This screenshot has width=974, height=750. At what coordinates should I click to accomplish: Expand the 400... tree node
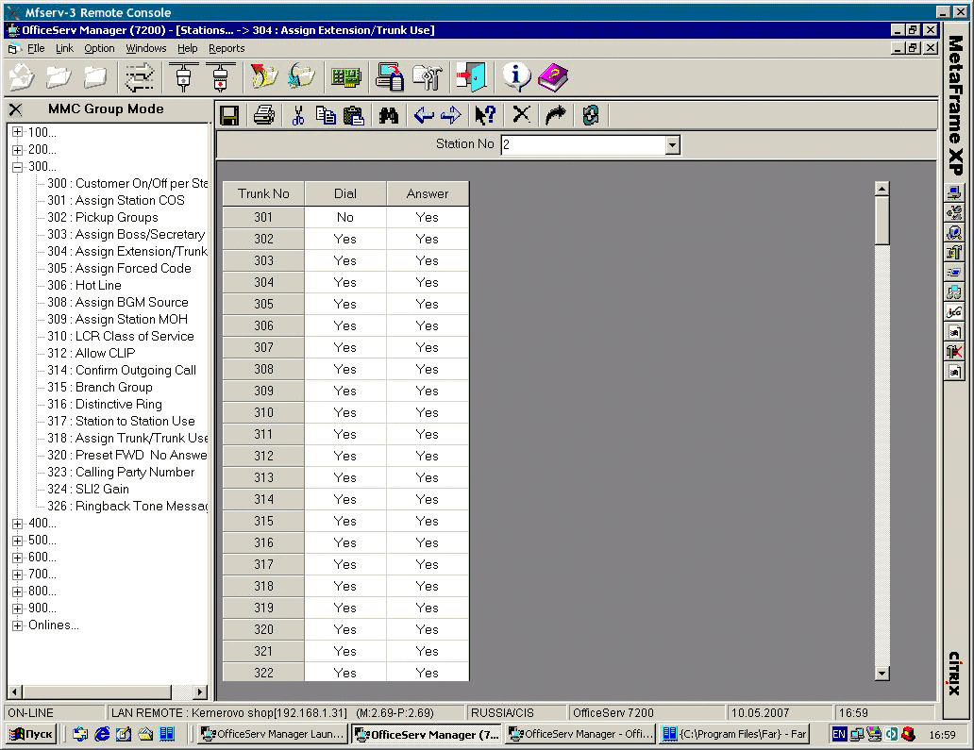point(17,524)
